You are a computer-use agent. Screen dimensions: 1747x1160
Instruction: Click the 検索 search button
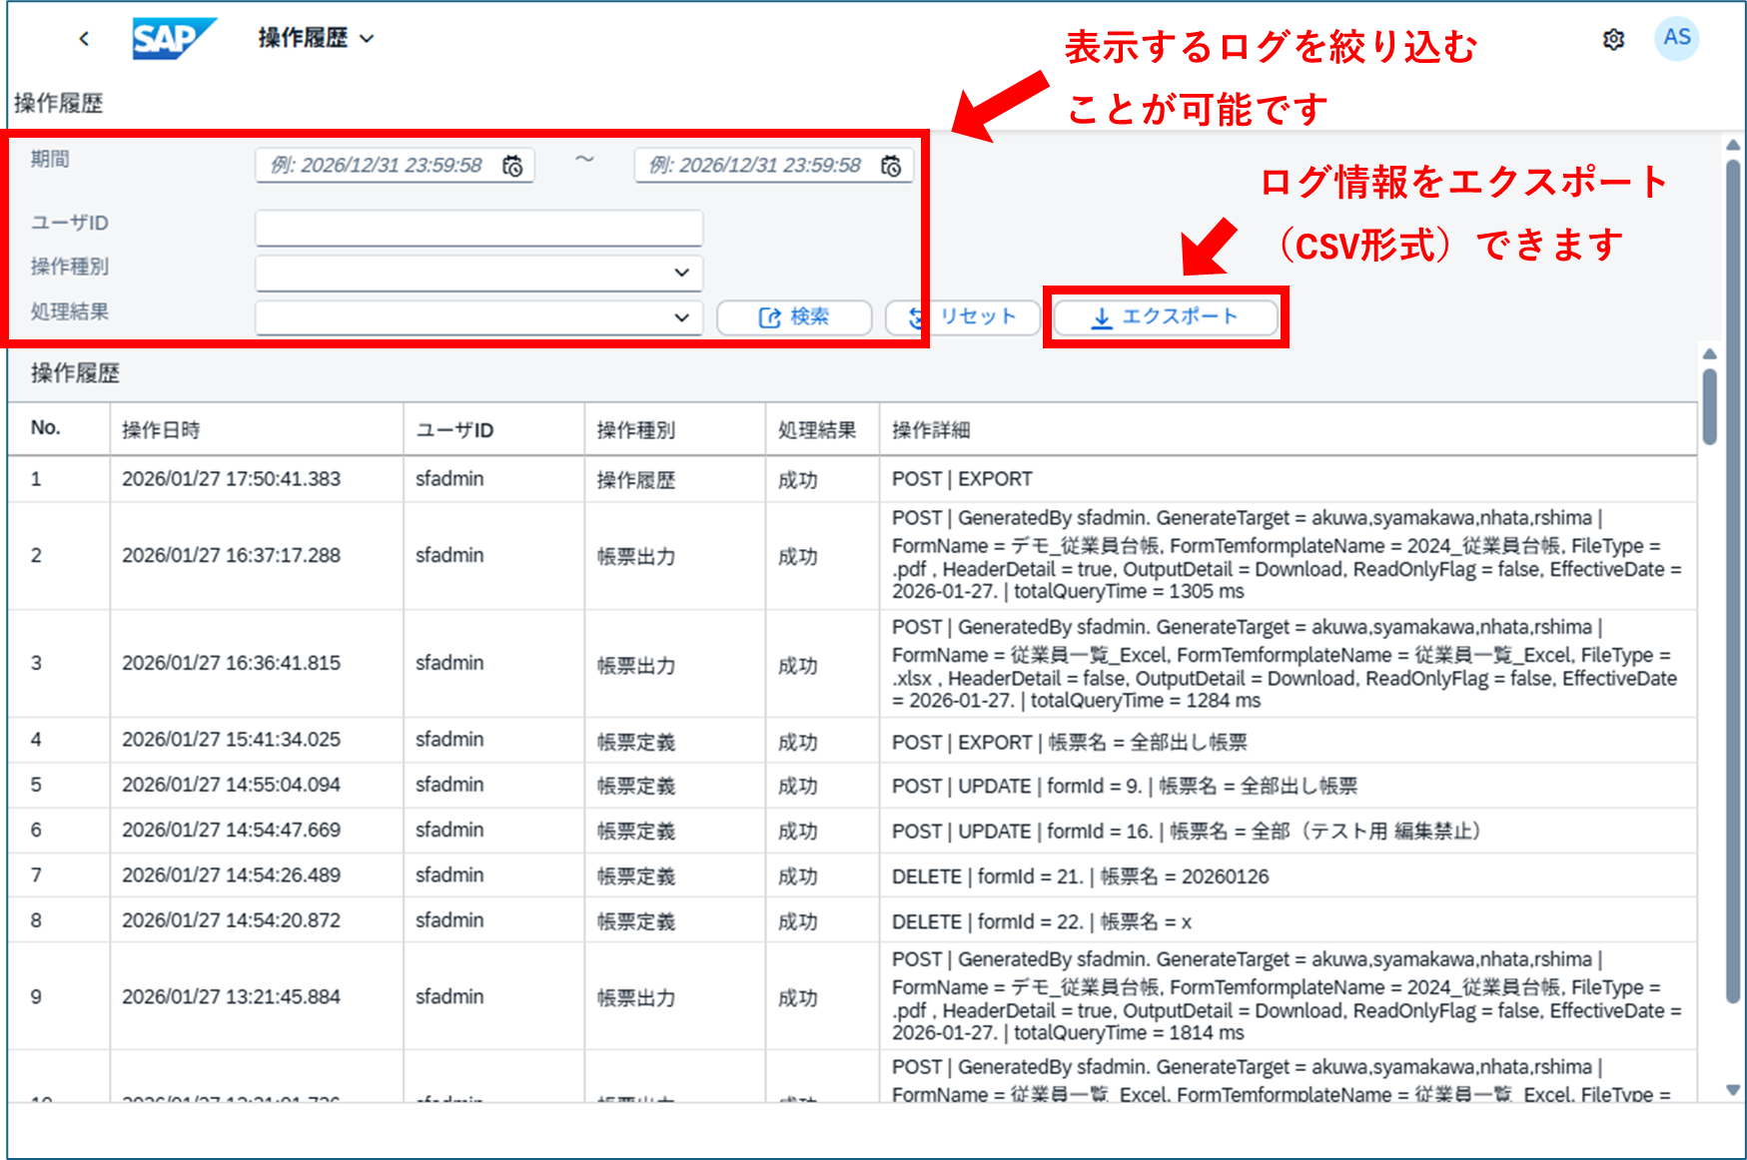point(794,317)
